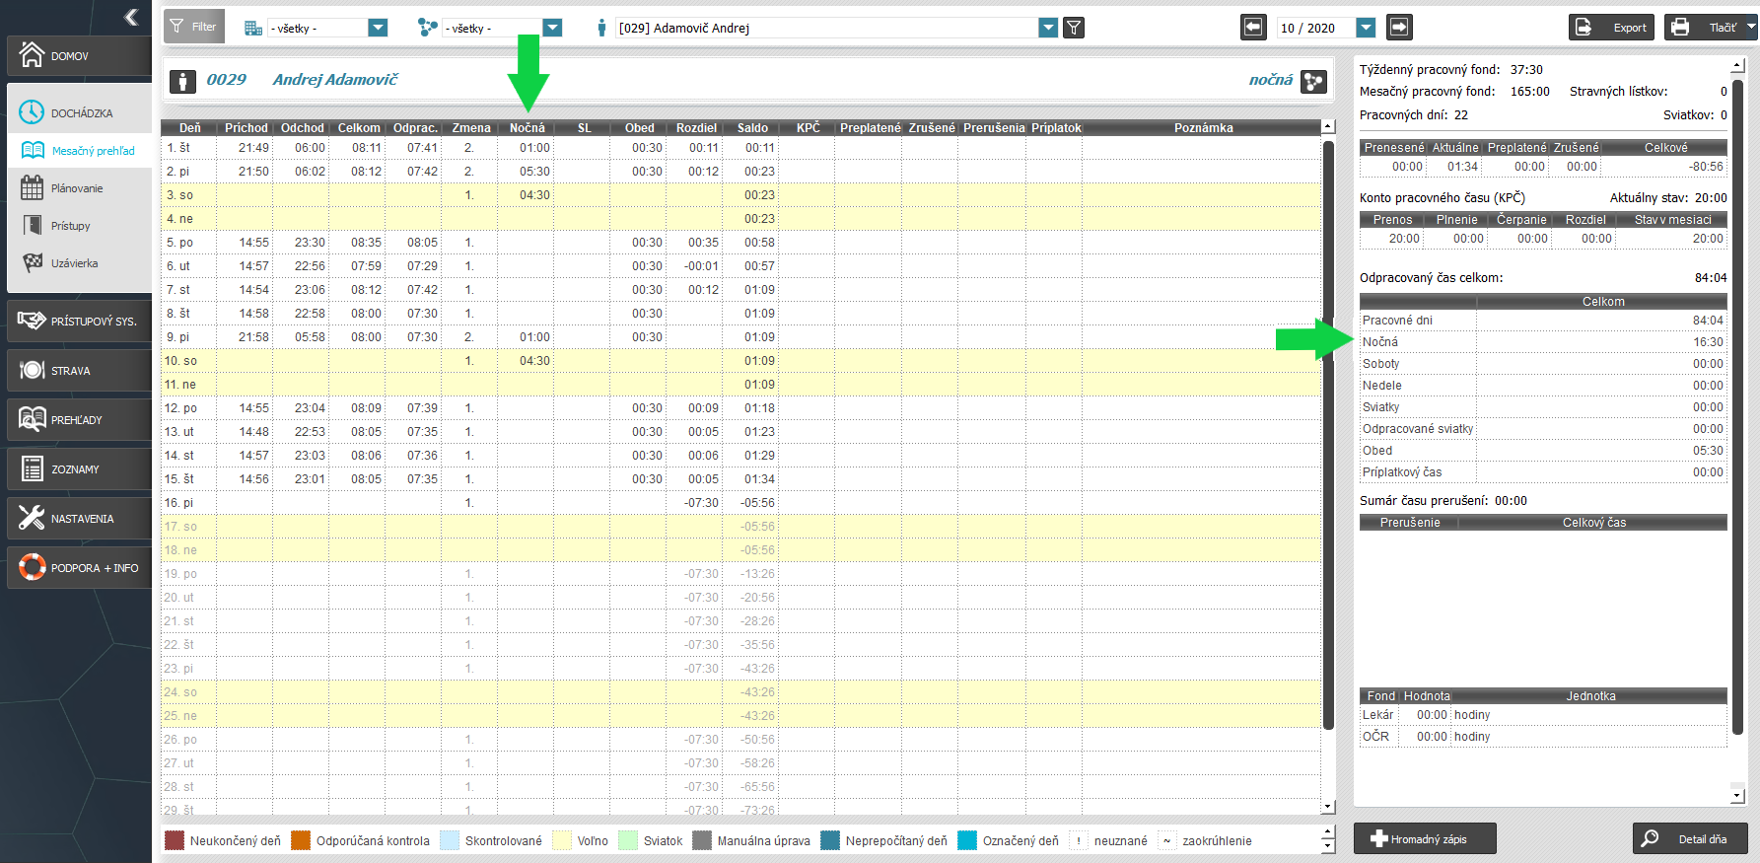Click Nočná value 05:30 on 2. pi
The height and width of the screenshot is (863, 1760).
click(x=534, y=172)
